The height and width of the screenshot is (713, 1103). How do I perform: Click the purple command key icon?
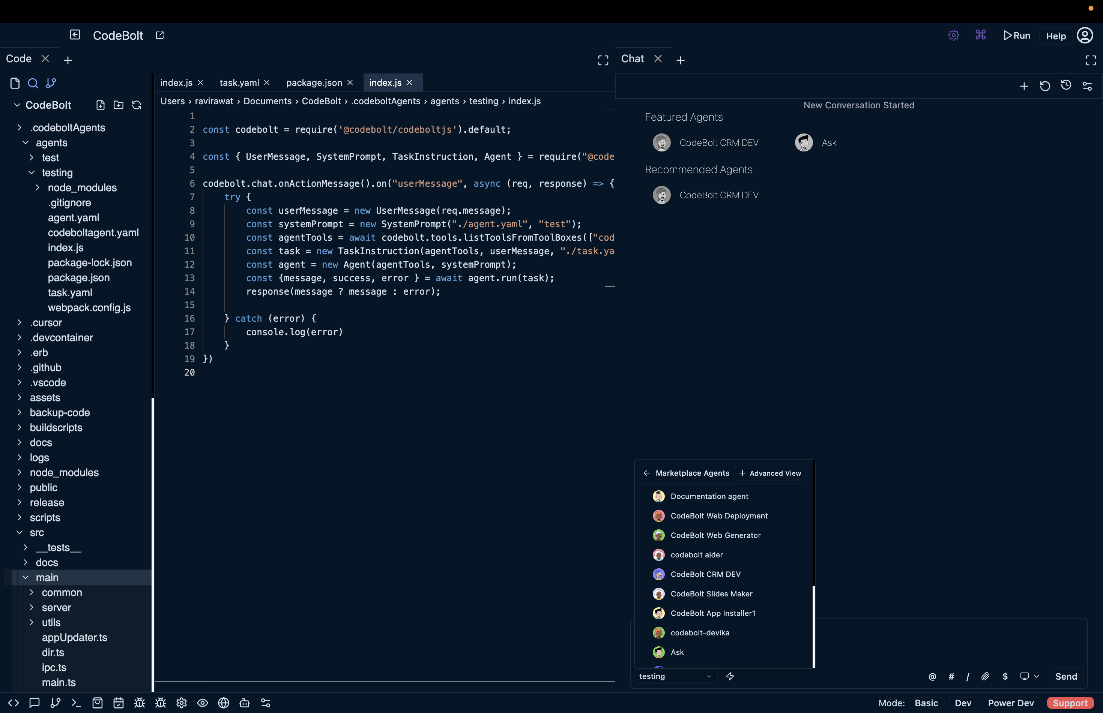coord(981,35)
